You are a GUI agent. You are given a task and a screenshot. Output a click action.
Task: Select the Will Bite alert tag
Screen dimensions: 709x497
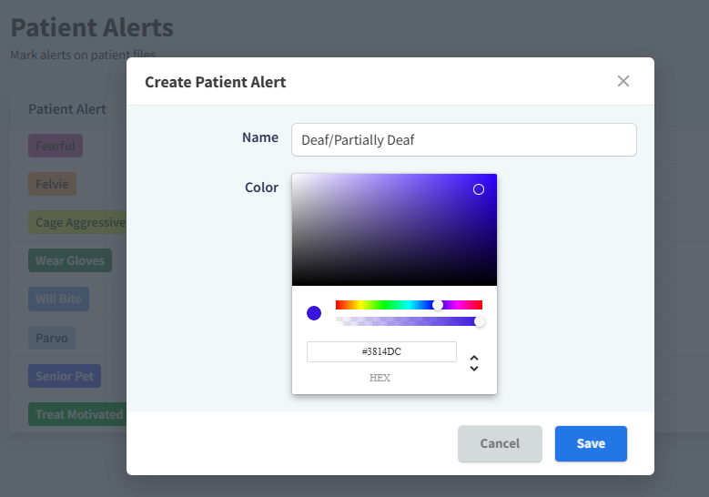58,299
